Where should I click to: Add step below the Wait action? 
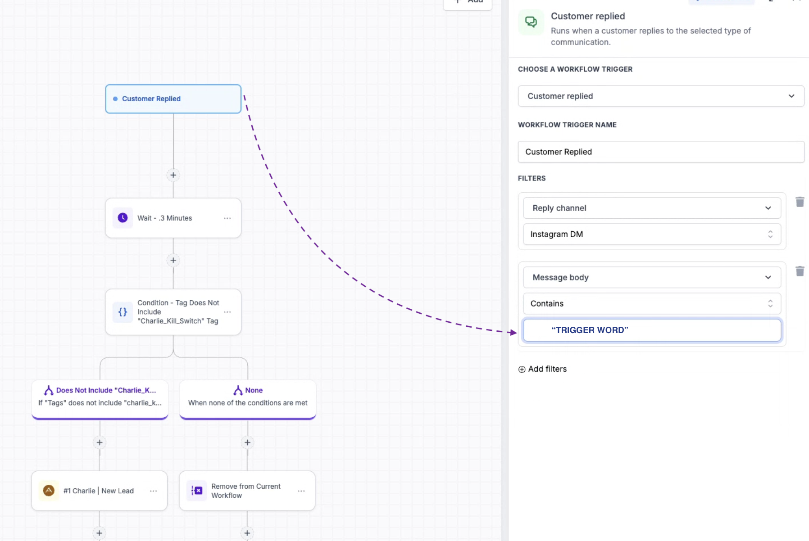tap(173, 260)
